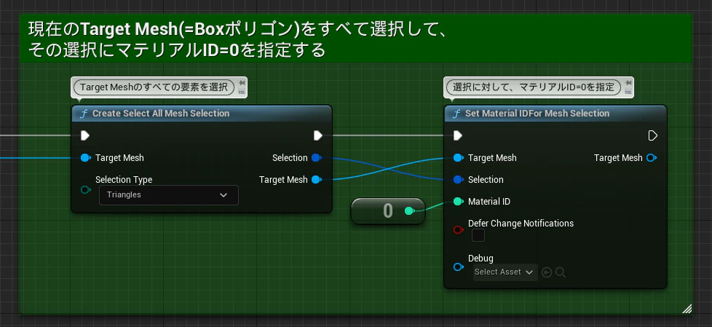The image size is (712, 327).
Task: Click the browse magnifier icon beside Select Asset
Action: [x=561, y=272]
